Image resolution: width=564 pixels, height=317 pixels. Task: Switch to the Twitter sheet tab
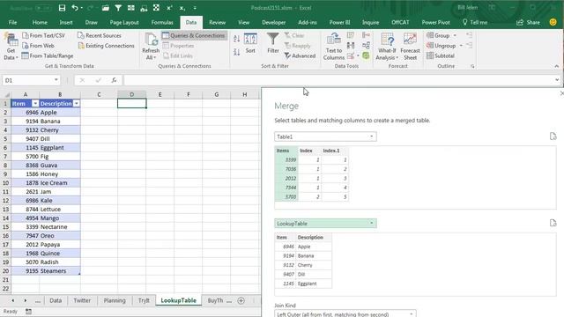82,300
